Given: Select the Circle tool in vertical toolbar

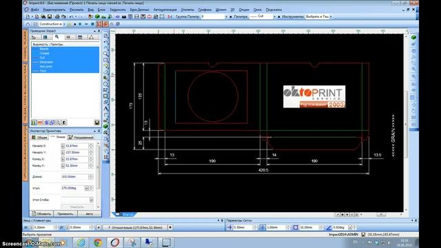Looking at the screenshot, I should click(105, 84).
